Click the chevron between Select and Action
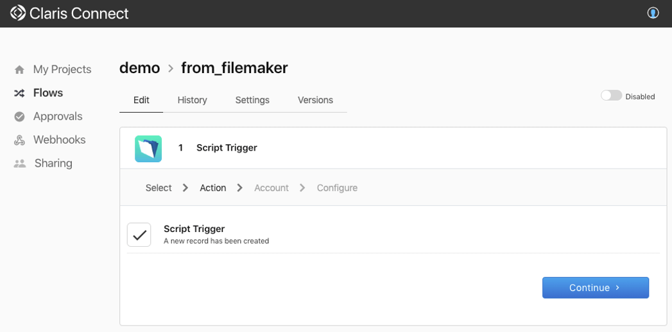672x332 pixels. (x=185, y=188)
